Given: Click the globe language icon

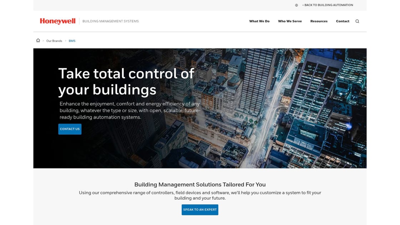Looking at the screenshot, I should 296,5.
